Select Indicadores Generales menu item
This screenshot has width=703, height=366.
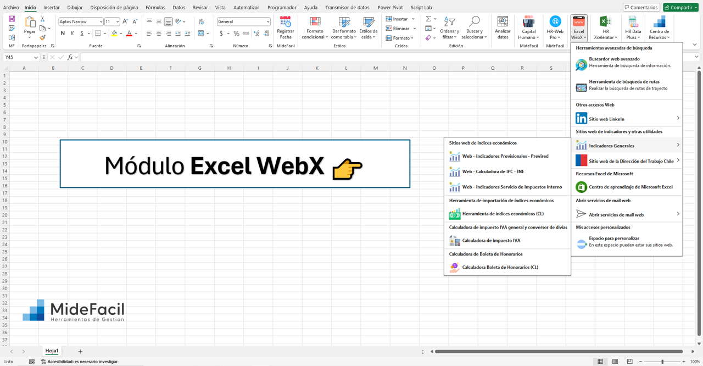(x=627, y=146)
